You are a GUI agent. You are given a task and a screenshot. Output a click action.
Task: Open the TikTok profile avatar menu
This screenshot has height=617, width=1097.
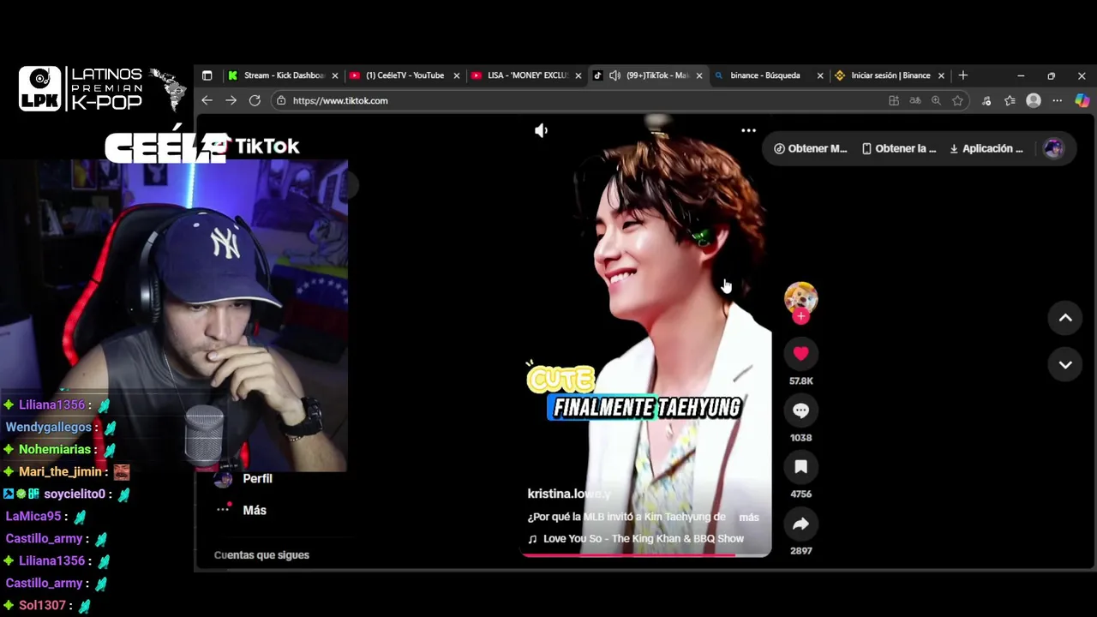coord(1053,148)
